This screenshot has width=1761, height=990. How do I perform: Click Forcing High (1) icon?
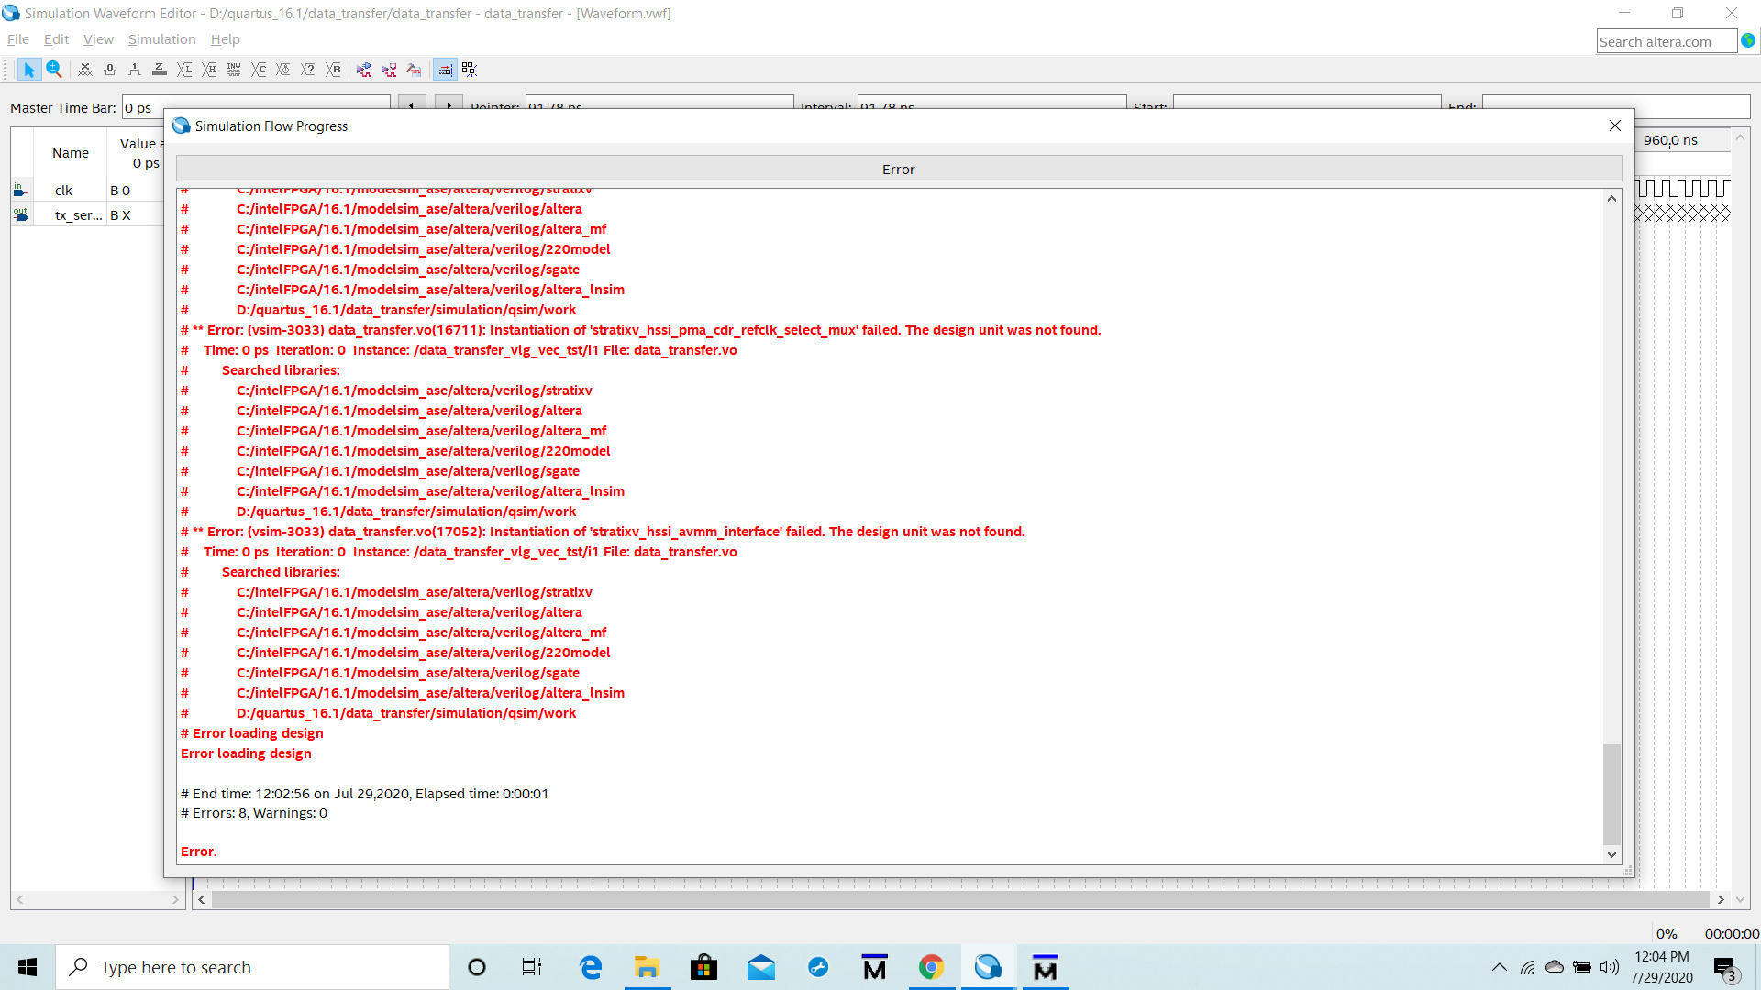(135, 70)
